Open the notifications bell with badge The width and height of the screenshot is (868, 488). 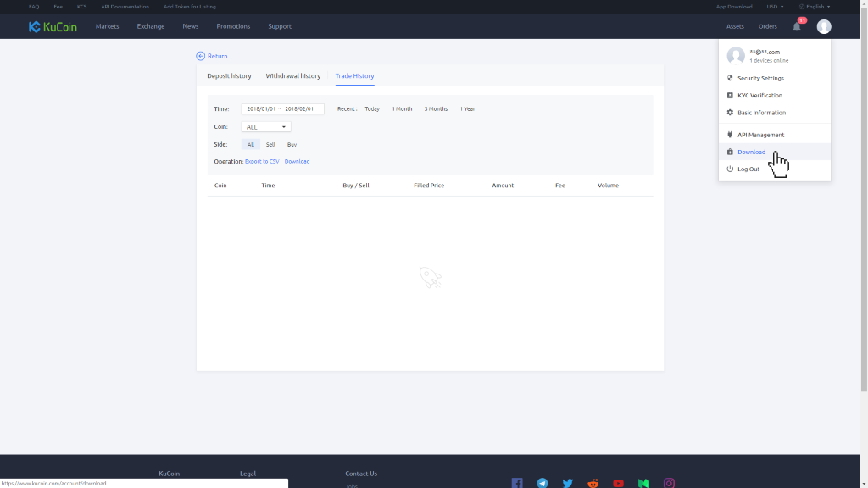(x=797, y=26)
